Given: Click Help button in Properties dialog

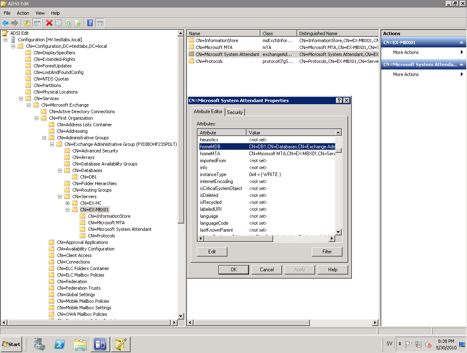Looking at the screenshot, I should [x=333, y=270].
